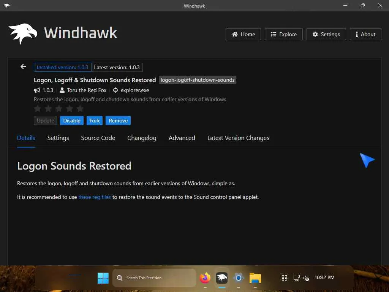
Task: Open the blue gear app in taskbar
Action: pos(239,278)
